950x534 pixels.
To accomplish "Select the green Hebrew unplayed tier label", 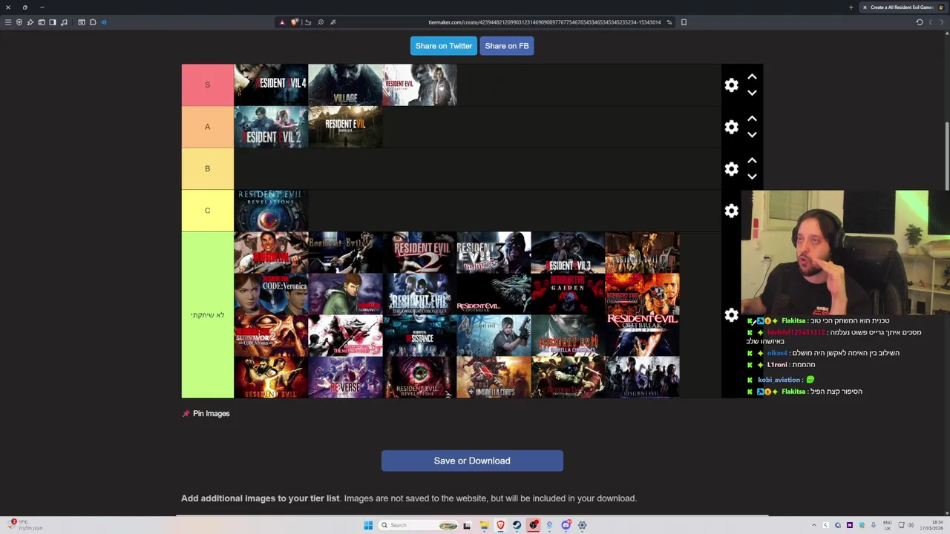I will tap(208, 315).
